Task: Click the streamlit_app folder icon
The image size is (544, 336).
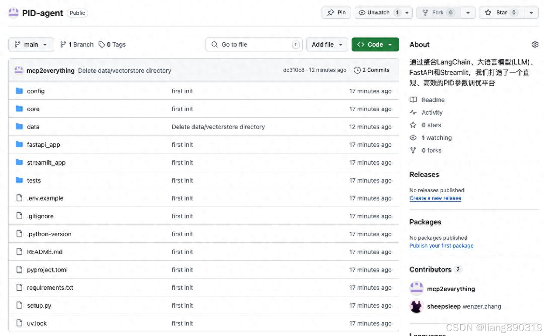Action: [x=19, y=163]
